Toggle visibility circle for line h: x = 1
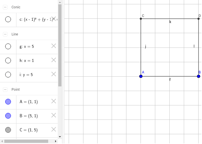The width and height of the screenshot is (202, 144). pos(8,60)
